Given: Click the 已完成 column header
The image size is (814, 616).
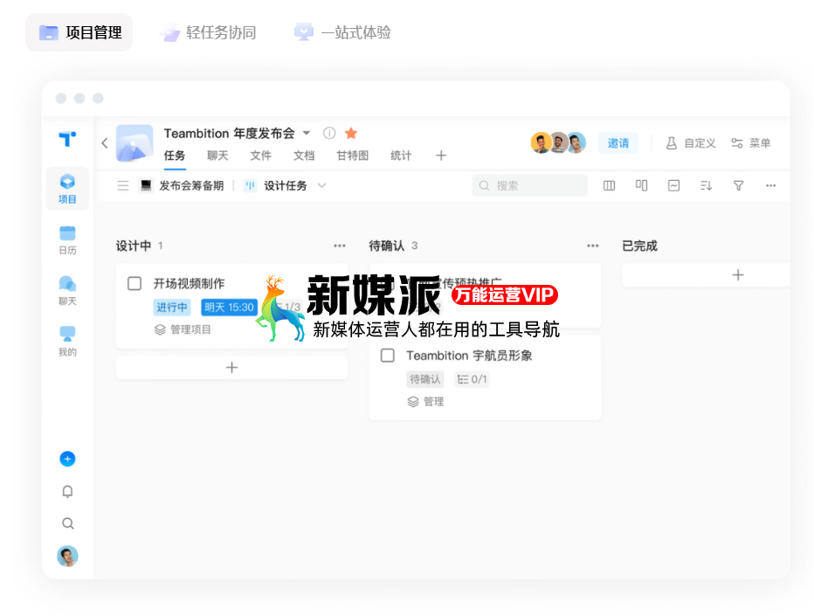Looking at the screenshot, I should tap(639, 246).
